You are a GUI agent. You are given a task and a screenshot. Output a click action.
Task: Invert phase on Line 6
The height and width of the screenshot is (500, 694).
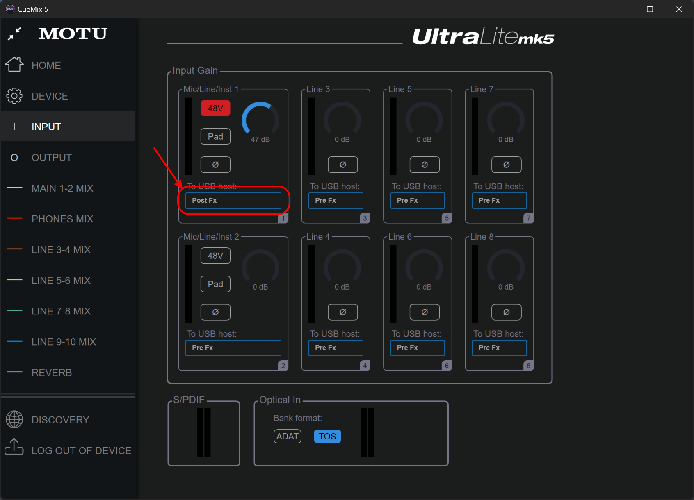coord(425,312)
